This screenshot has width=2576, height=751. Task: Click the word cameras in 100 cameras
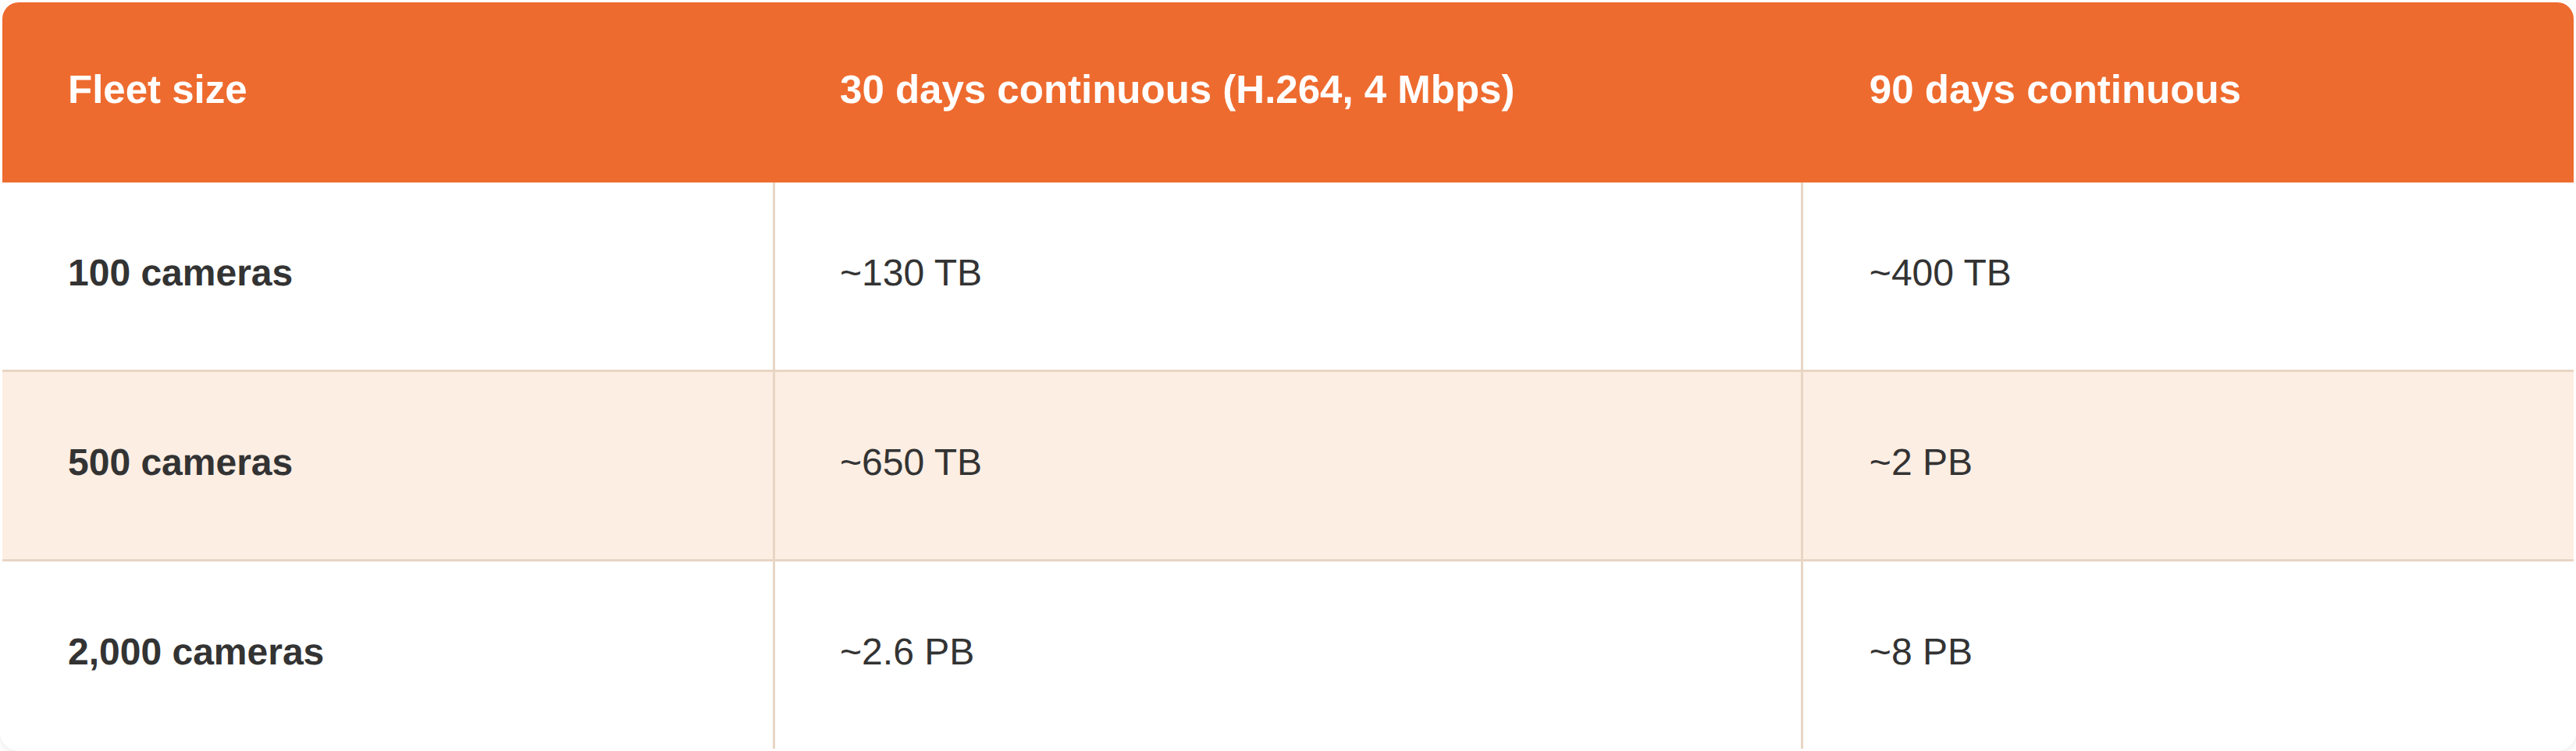point(217,273)
